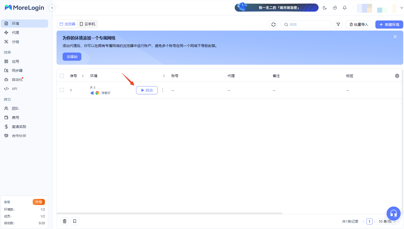Click the refresh icon beside search box
Image resolution: width=404 pixels, height=229 pixels.
pyautogui.click(x=273, y=25)
